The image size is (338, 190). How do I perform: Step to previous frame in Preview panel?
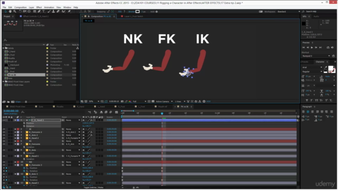(308, 47)
